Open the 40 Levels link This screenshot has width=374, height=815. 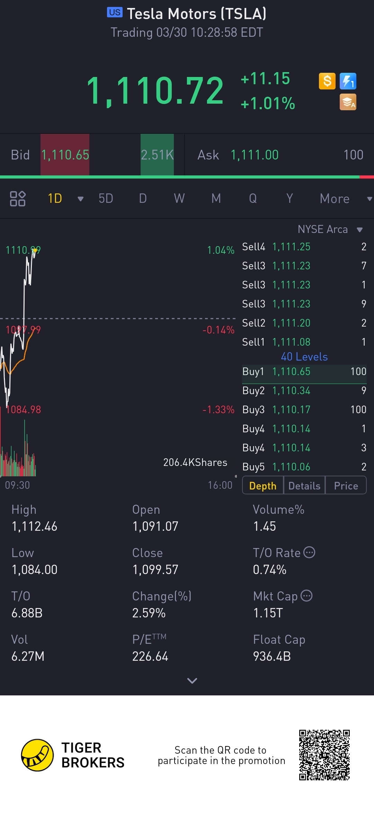(304, 357)
